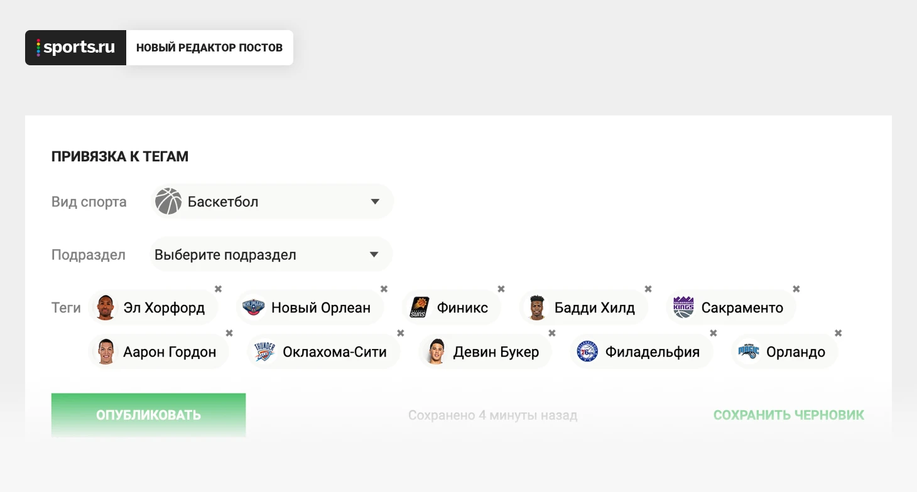Click the basketball icon in sport selector
This screenshot has height=492, width=917.
[x=168, y=202]
